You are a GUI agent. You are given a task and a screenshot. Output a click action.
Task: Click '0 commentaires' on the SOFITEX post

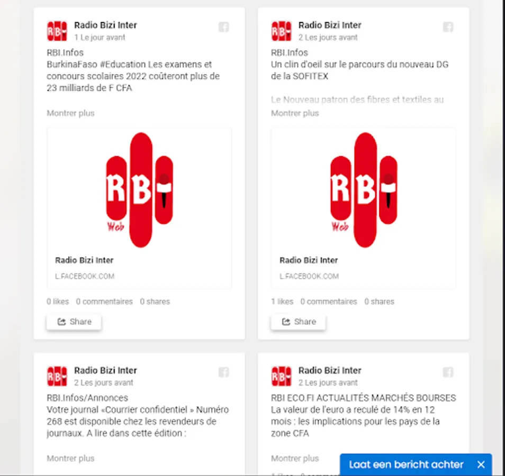(329, 301)
